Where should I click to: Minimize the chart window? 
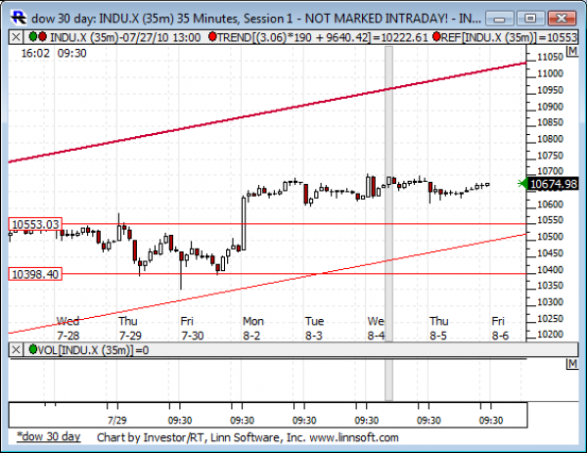coord(500,19)
